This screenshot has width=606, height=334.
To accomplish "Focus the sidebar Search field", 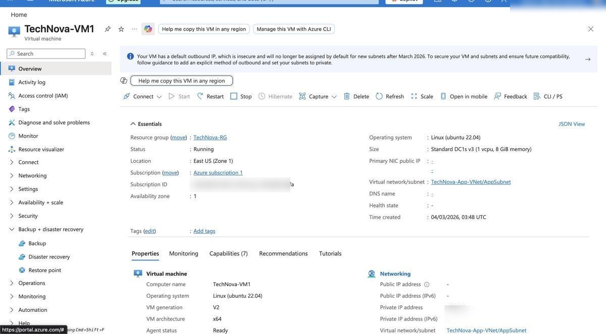I will pos(46,54).
